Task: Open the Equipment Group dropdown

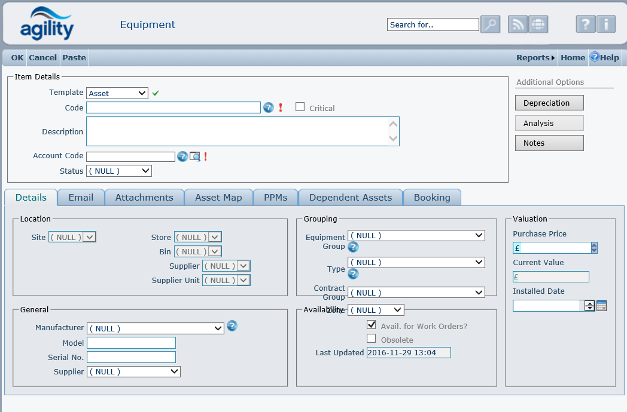Action: (x=416, y=235)
